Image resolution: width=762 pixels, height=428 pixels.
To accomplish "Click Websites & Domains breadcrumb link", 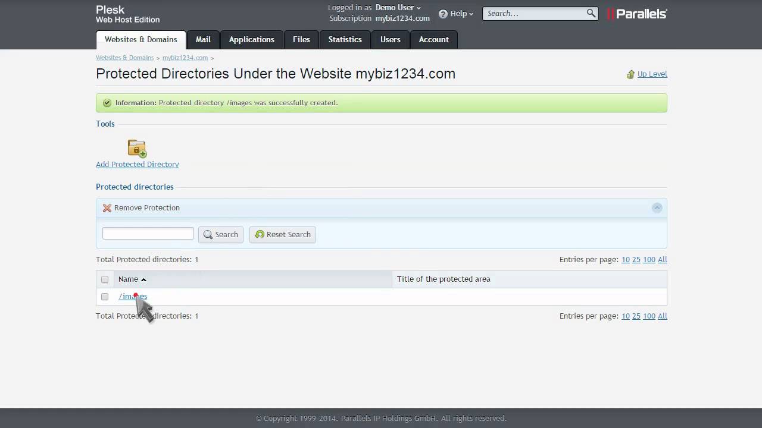I will 125,58.
